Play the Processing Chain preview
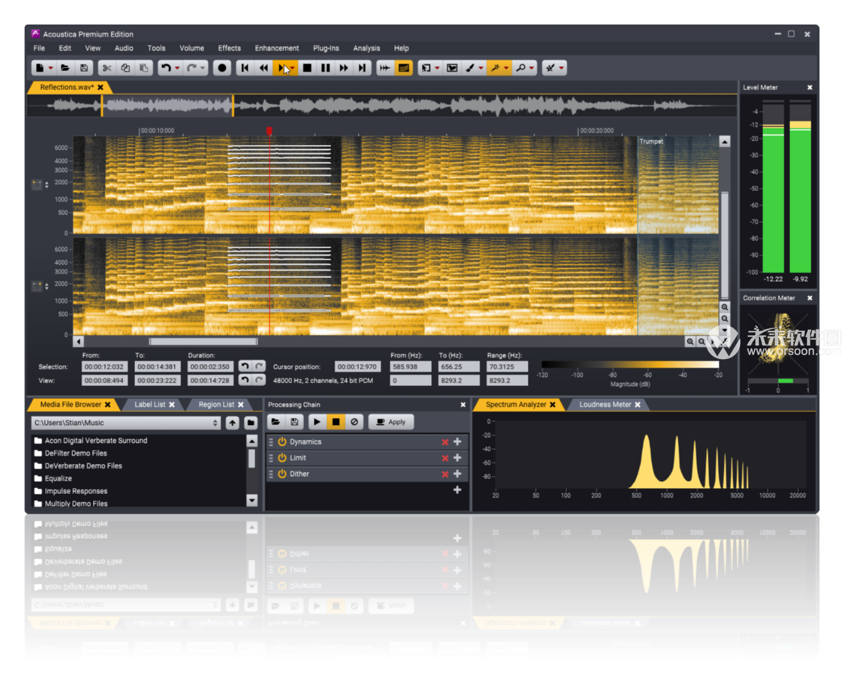This screenshot has width=844, height=684. (317, 422)
